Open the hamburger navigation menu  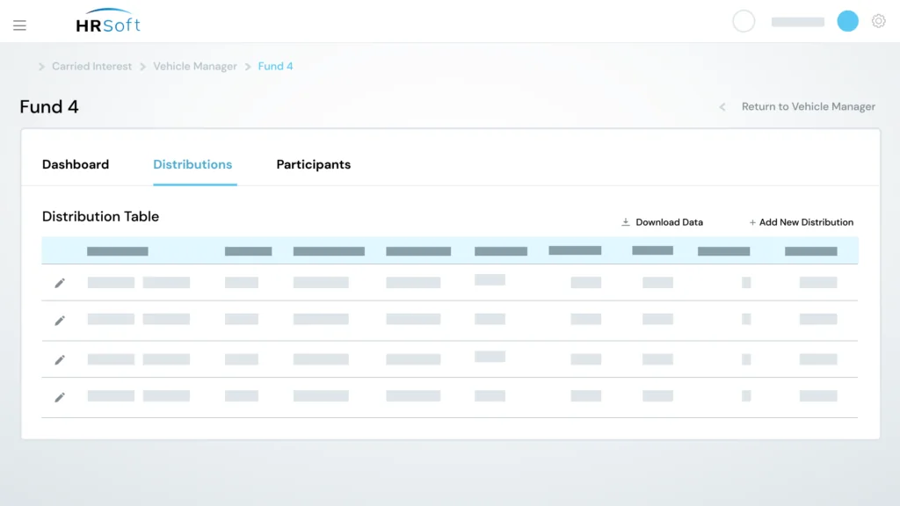click(19, 25)
